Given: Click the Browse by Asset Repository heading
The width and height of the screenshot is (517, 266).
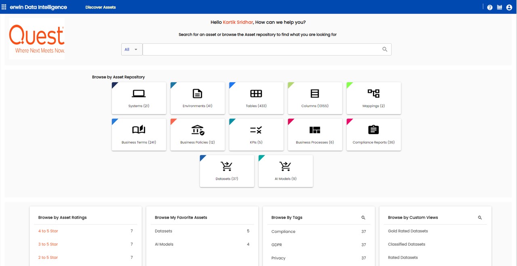Looking at the screenshot, I should tap(118, 77).
